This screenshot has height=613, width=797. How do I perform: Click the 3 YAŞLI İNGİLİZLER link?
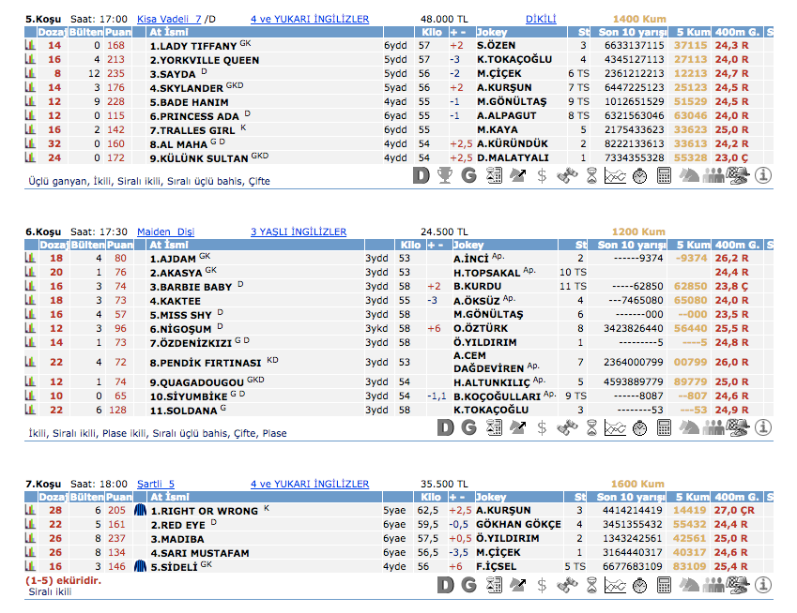point(299,232)
